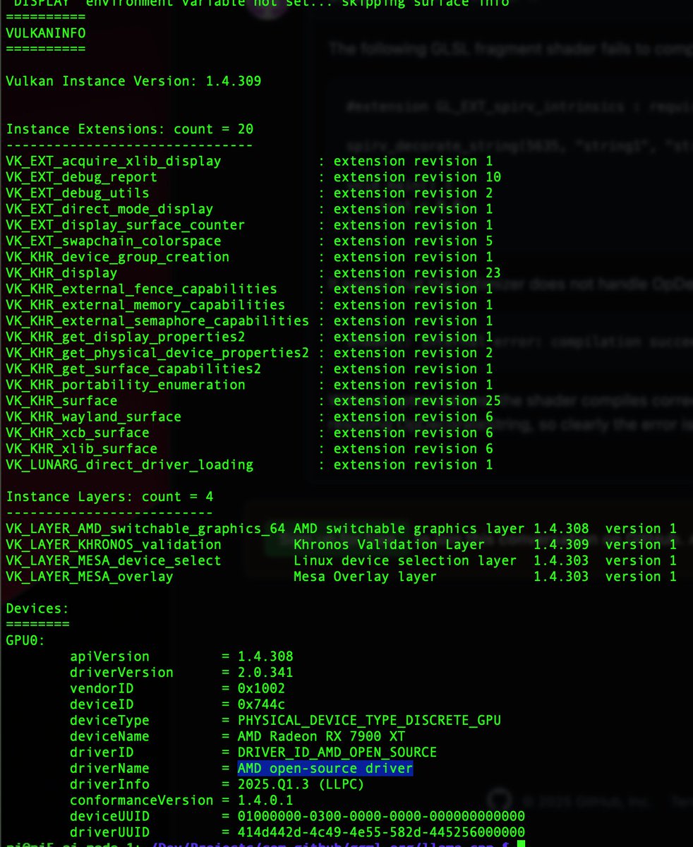Click the 'VK_KHR_display' extension name

pos(61,273)
